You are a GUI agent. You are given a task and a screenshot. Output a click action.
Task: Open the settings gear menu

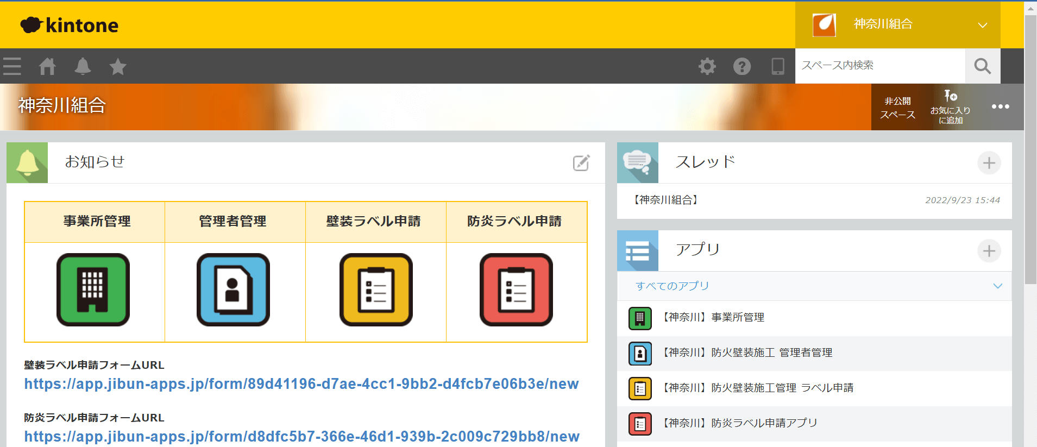(707, 66)
